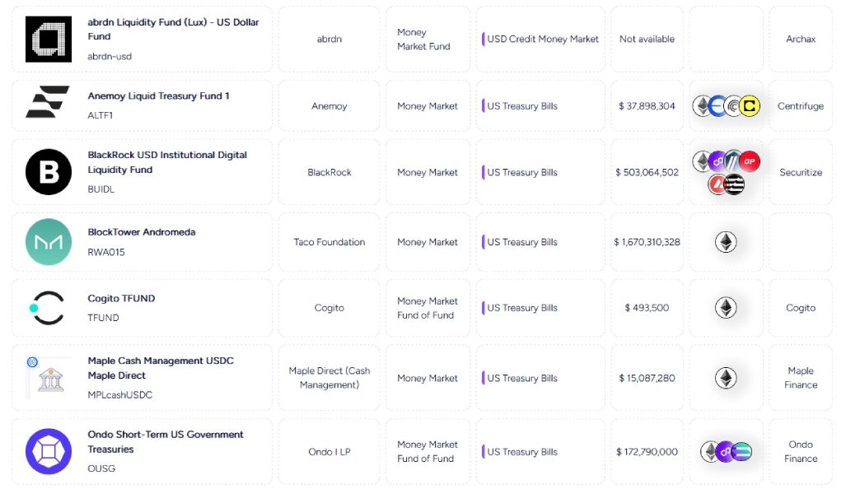Click the Solana icon in Ondo row
Viewport: 846px width, 494px height.
pos(741,452)
